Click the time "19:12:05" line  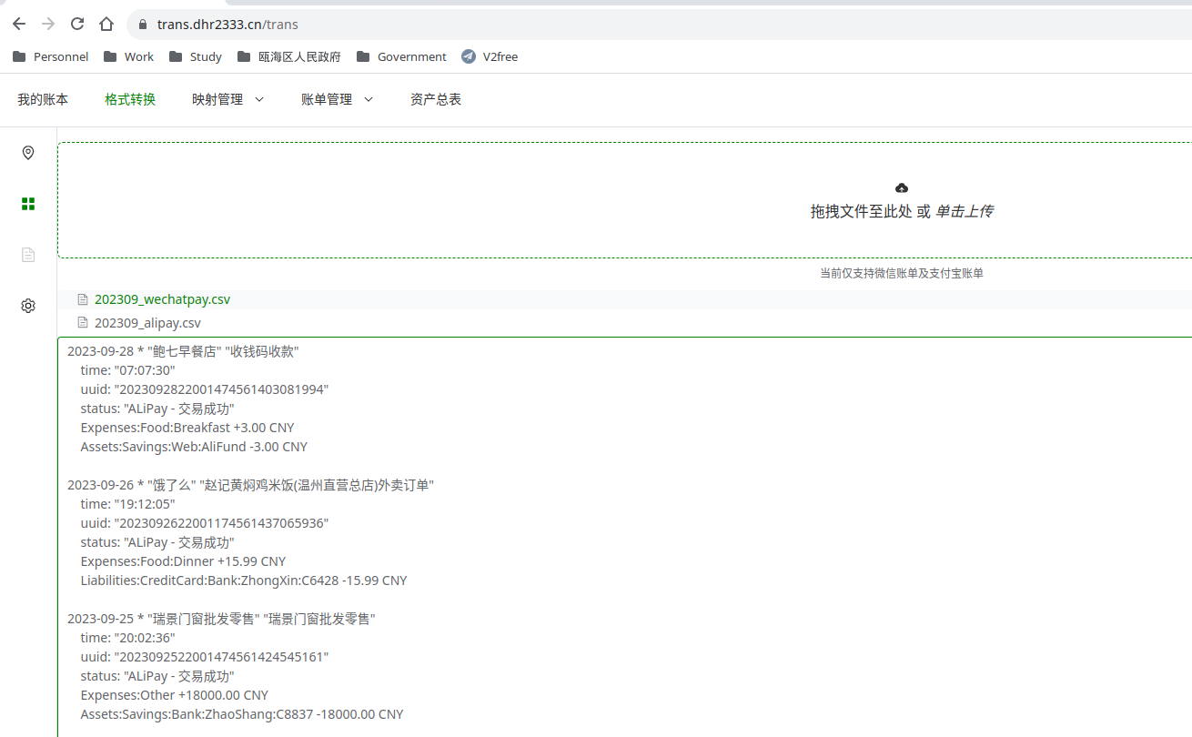click(127, 504)
